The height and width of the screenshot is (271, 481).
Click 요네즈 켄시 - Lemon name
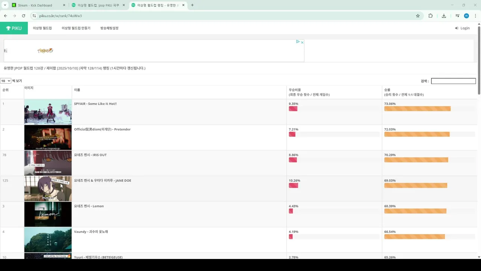point(89,206)
